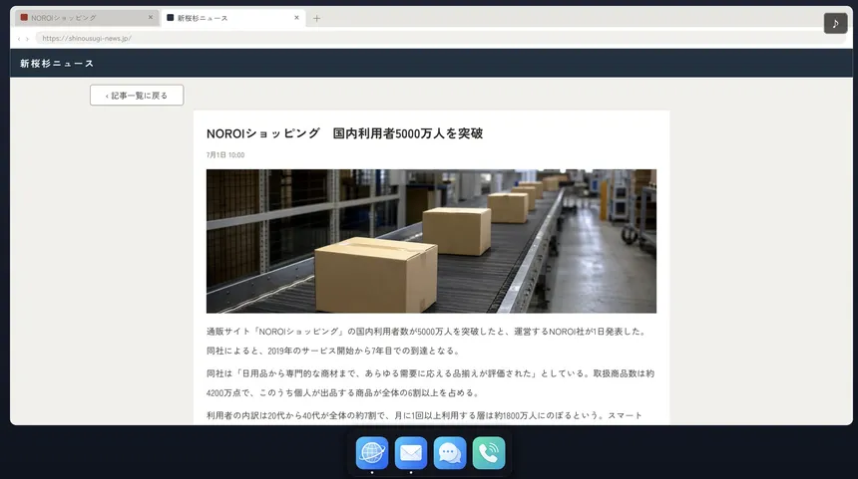Open a new tab with plus icon
The image size is (858, 479).
point(316,18)
